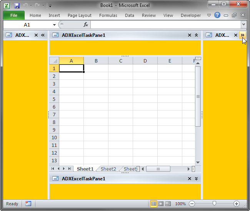Select the Sheet1 tab

(x=85, y=169)
